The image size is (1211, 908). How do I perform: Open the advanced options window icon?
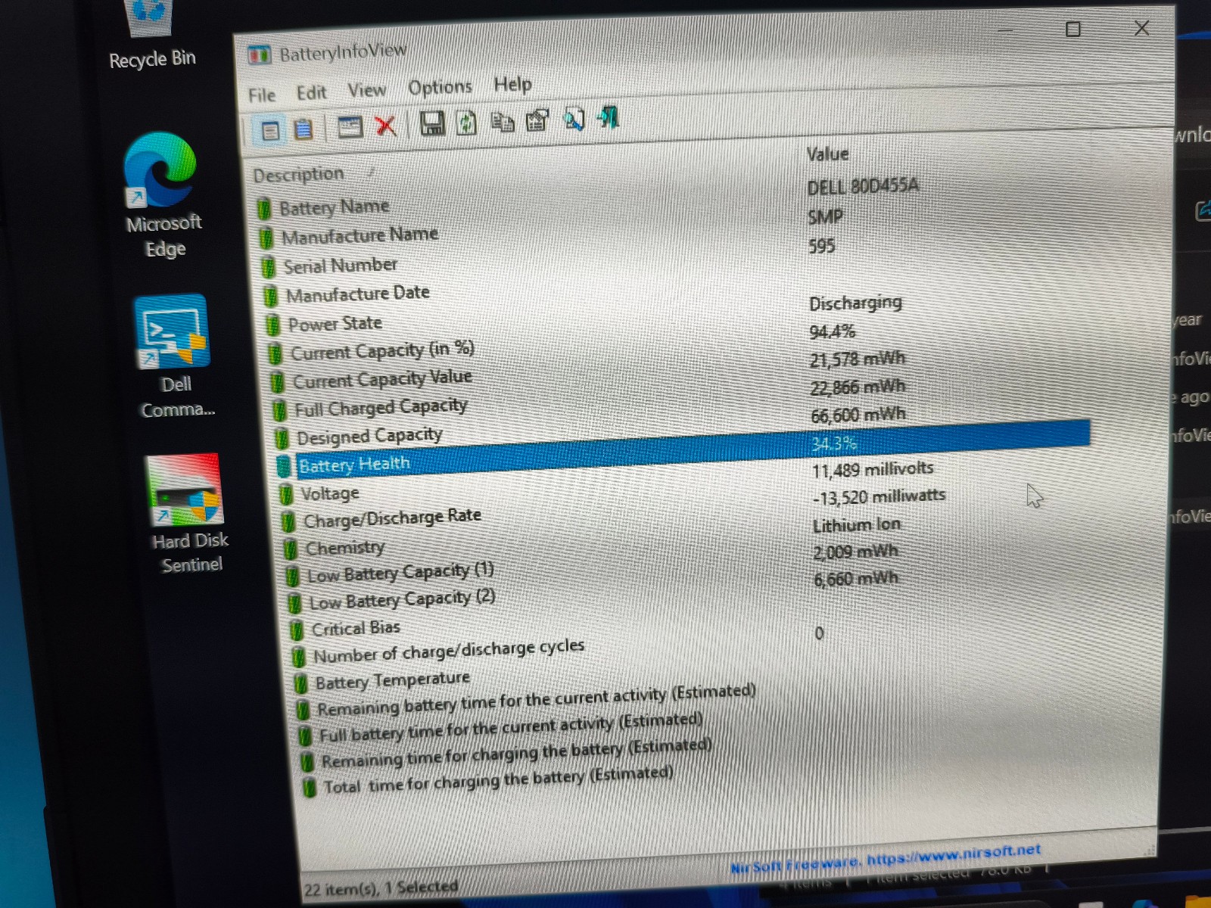[x=350, y=127]
